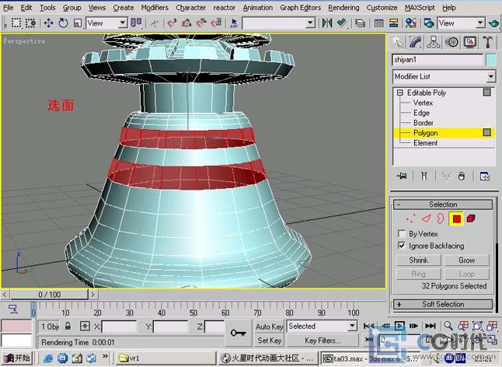
Task: Open the Graph Editors menu
Action: tap(300, 7)
